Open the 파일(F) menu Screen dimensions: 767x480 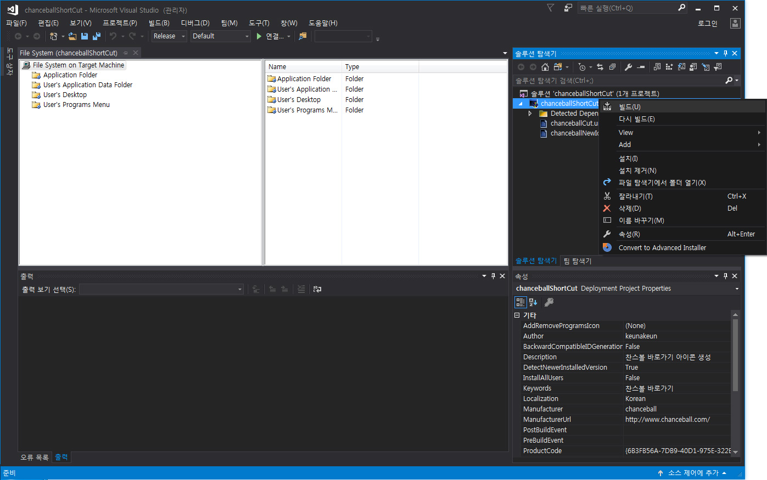16,23
